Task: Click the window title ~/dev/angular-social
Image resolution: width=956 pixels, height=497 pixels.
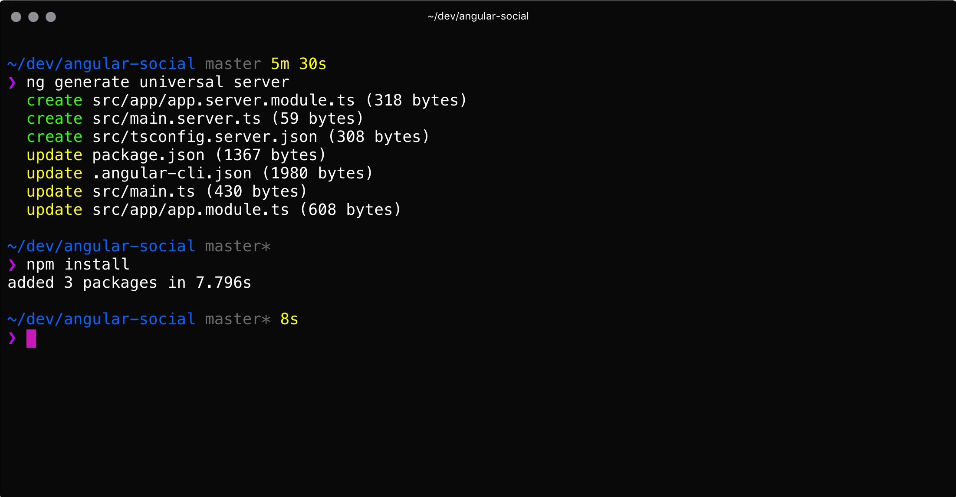Action: click(478, 16)
